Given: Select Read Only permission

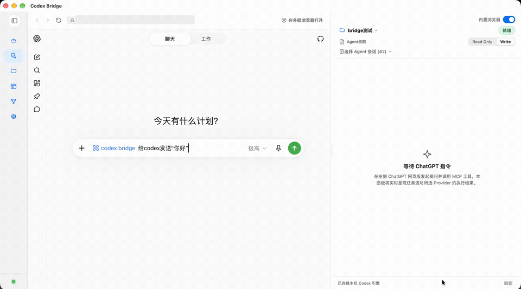Looking at the screenshot, I should (x=482, y=42).
